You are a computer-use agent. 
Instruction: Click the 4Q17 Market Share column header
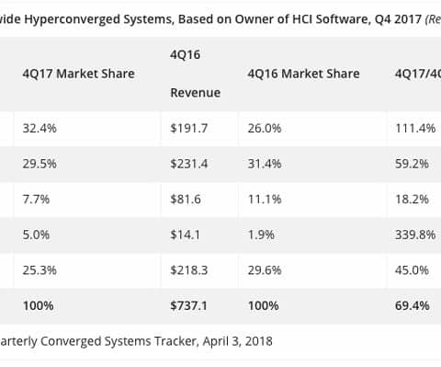pos(79,74)
